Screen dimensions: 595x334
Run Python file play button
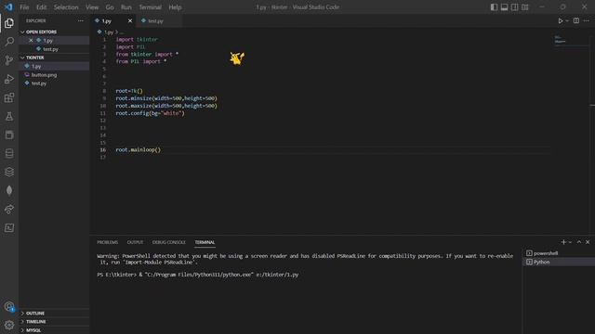point(560,20)
